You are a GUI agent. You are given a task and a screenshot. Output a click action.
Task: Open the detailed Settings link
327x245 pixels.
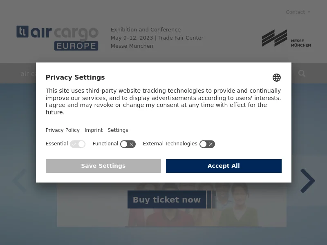coord(118,130)
